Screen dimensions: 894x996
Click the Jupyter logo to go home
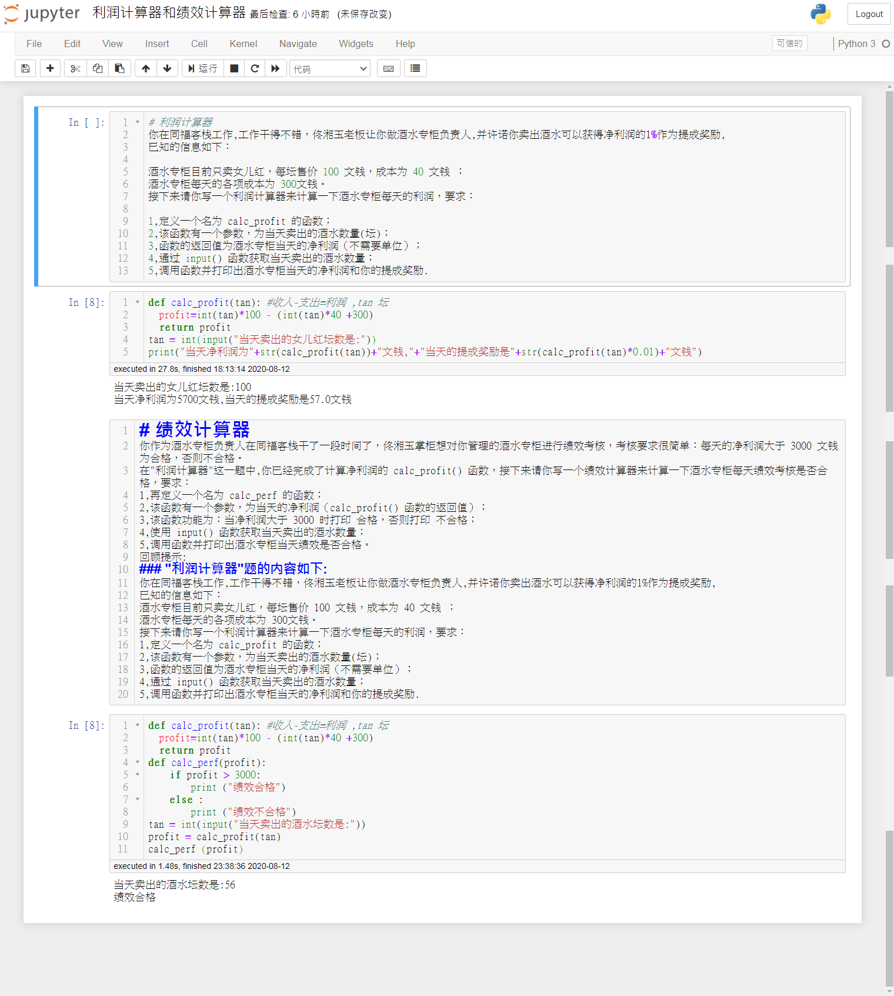pyautogui.click(x=42, y=14)
